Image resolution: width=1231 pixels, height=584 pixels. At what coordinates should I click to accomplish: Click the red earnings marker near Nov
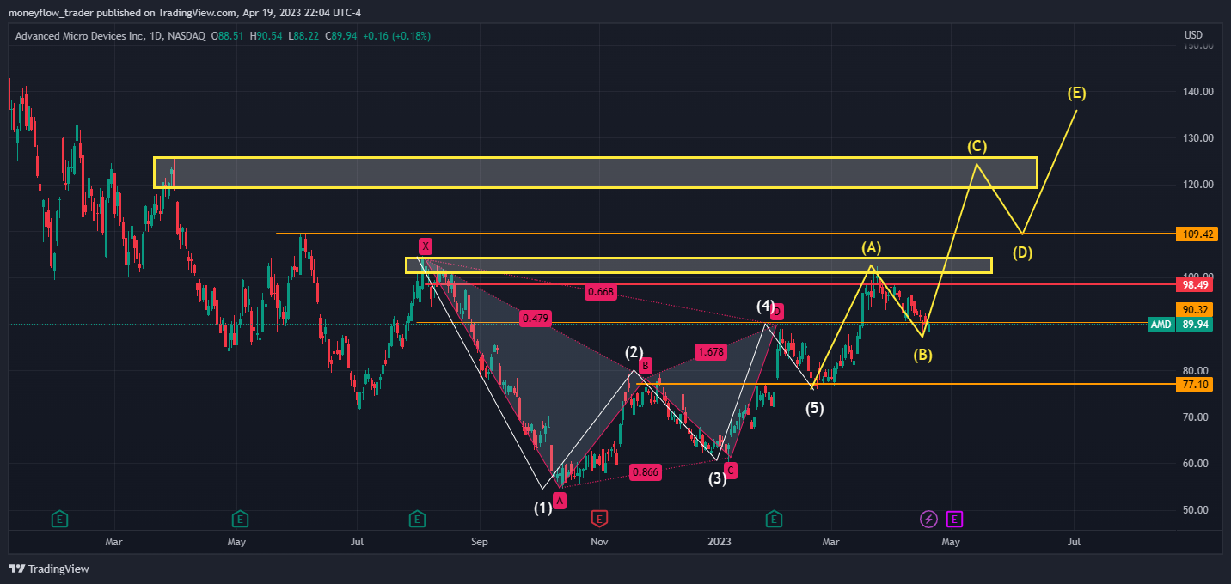599,518
